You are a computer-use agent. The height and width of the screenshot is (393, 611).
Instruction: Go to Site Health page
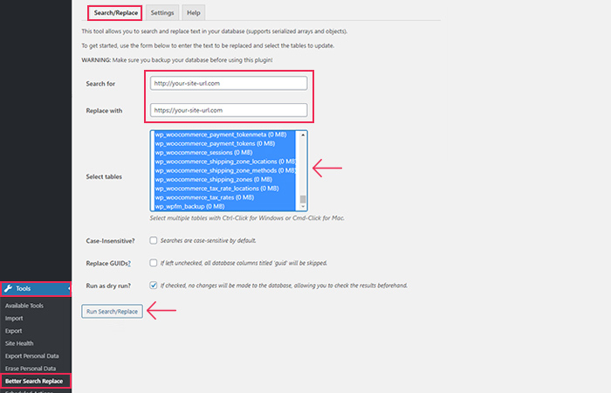click(19, 343)
